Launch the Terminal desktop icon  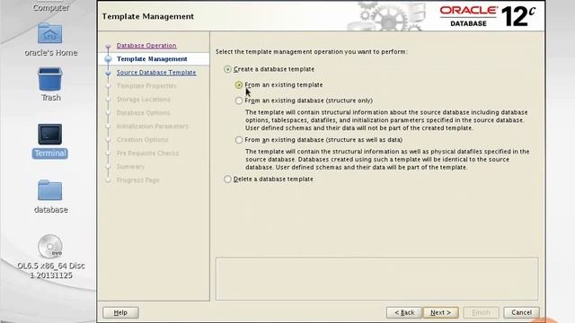50,135
